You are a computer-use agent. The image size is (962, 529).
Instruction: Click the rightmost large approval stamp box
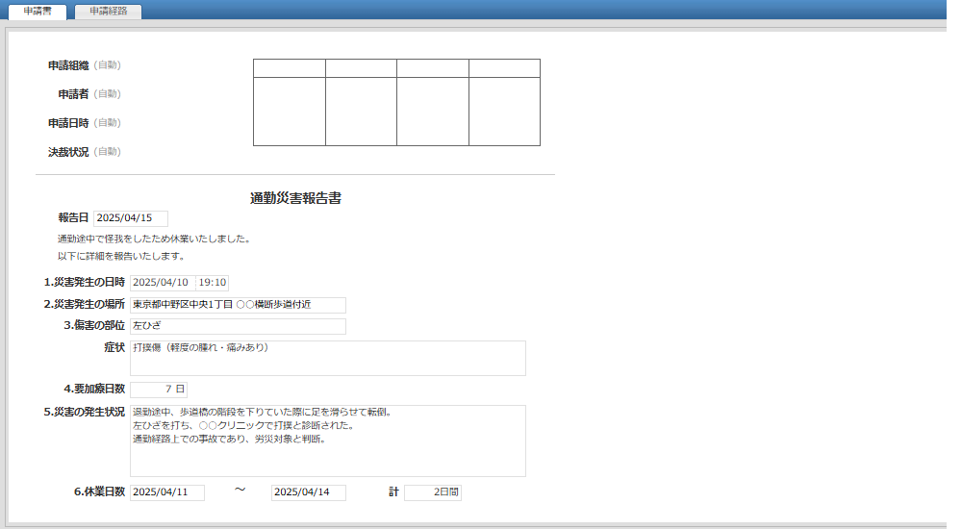tap(504, 112)
